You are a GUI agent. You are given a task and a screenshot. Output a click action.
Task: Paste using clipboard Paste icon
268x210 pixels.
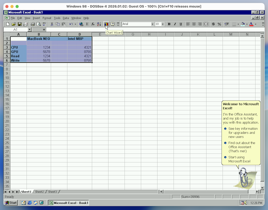click(64, 24)
